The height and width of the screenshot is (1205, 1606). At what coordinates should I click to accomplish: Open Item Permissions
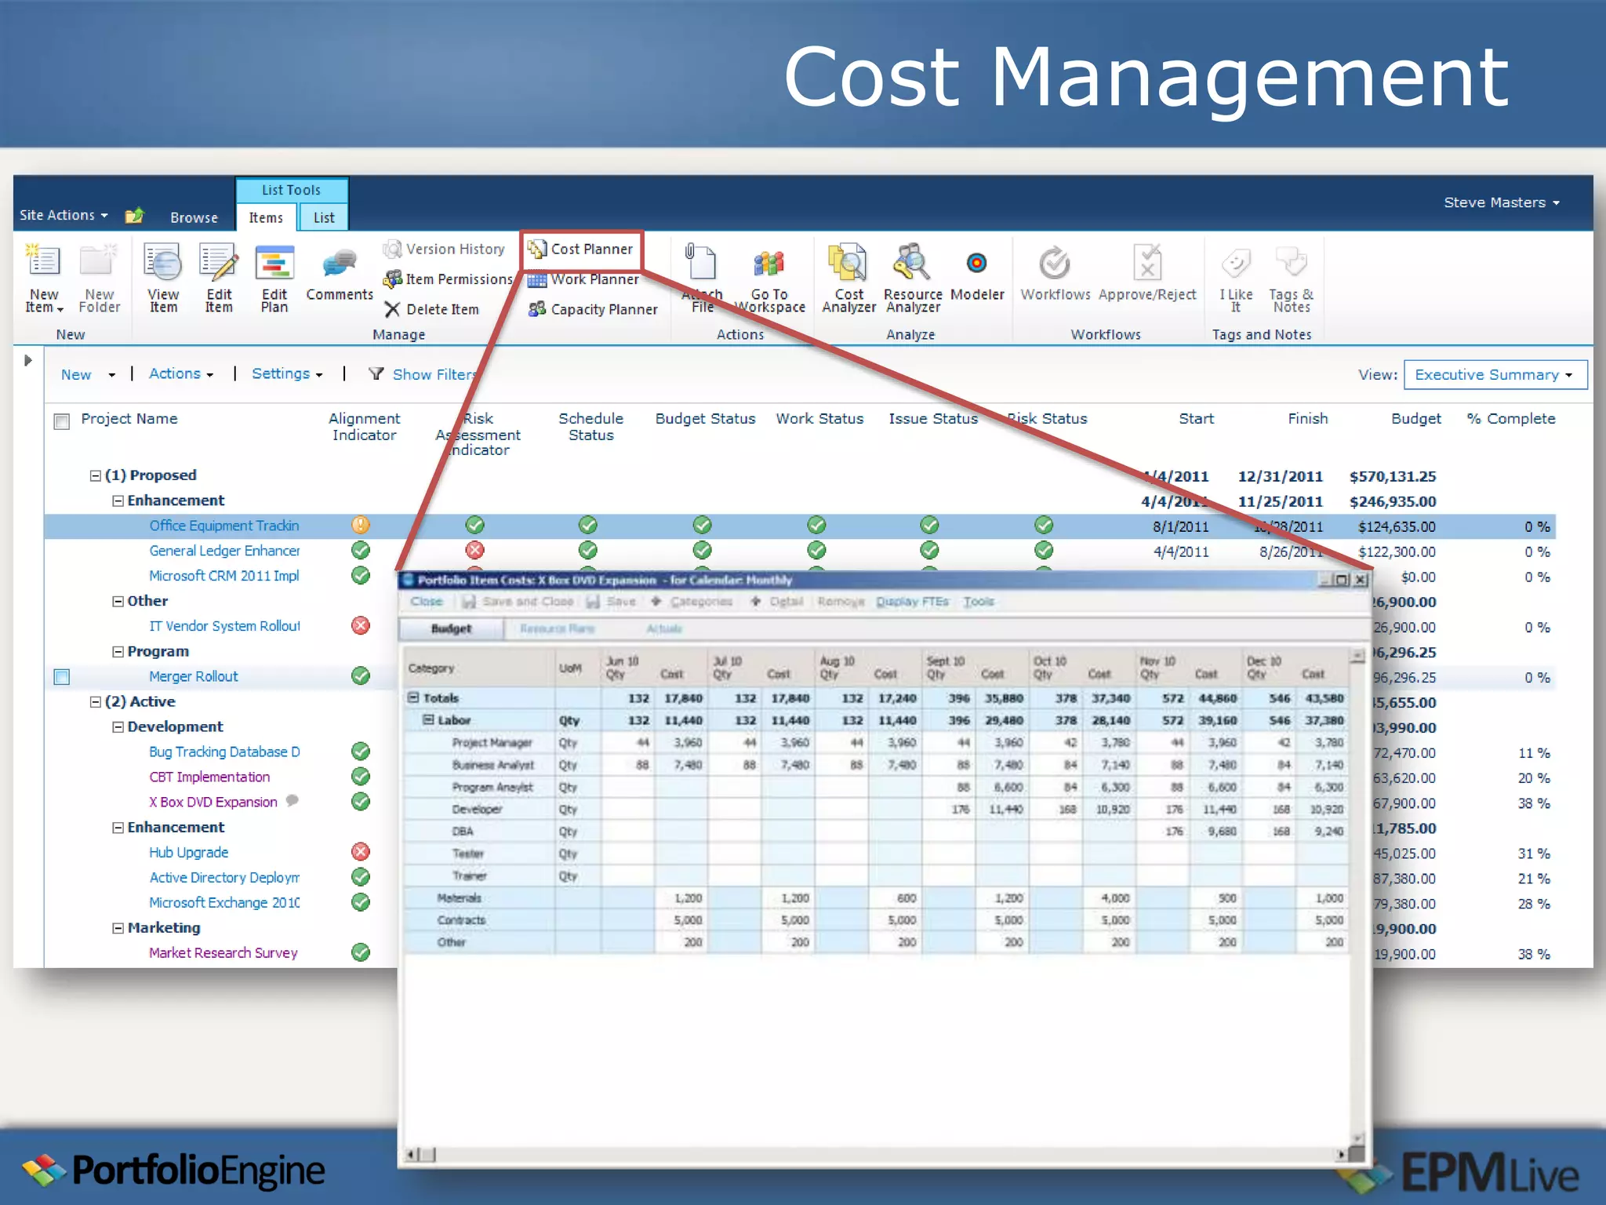click(448, 279)
